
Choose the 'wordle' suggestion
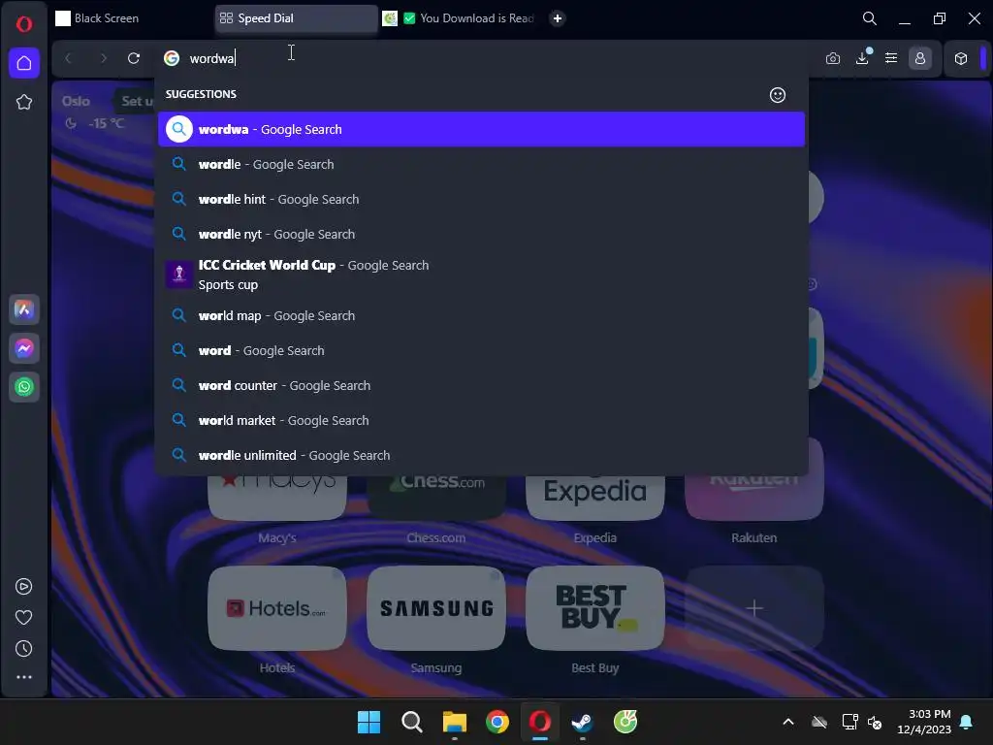(481, 164)
